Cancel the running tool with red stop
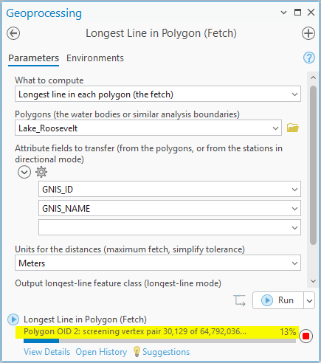This screenshot has width=321, height=363. 306,336
